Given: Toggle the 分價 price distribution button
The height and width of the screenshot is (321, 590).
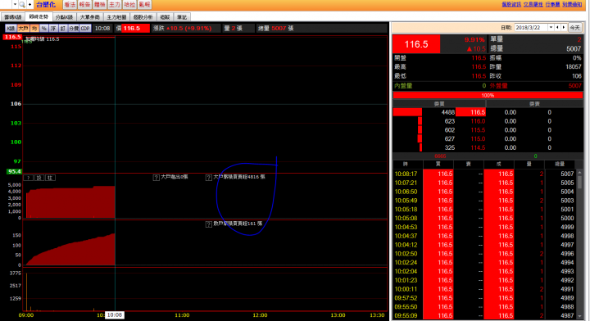Looking at the screenshot, I should pos(74,28).
